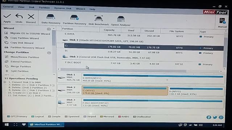Click the taskbar clock 3:34 AM
Viewport: 232px width, 130px height.
[x=217, y=125]
